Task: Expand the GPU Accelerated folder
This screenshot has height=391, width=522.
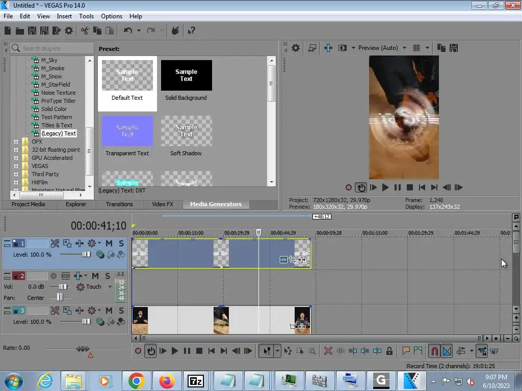Action: click(x=16, y=158)
